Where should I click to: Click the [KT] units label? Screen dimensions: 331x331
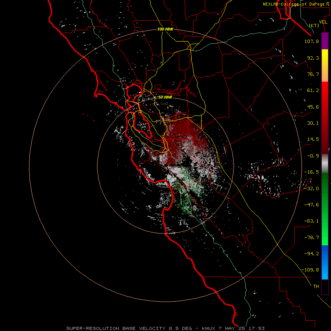[314, 25]
